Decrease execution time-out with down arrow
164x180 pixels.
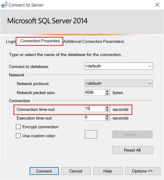pos(107,119)
